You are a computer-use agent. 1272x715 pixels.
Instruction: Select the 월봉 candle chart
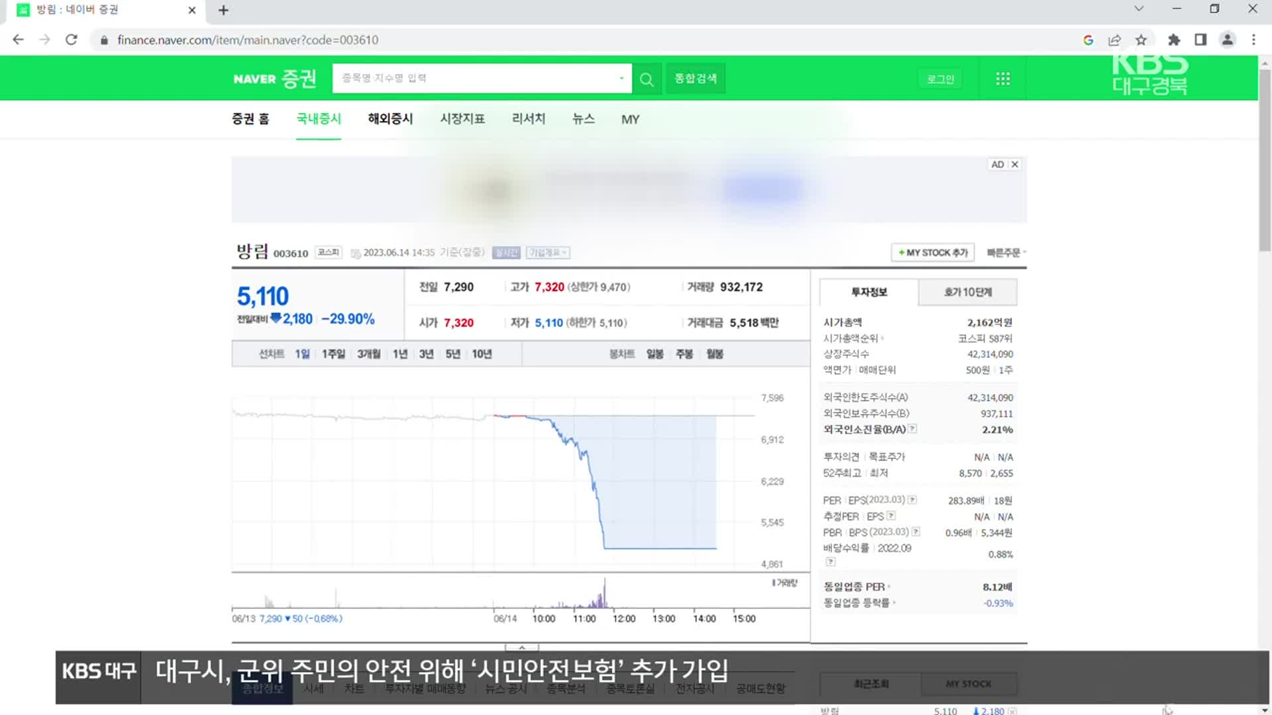[715, 354]
